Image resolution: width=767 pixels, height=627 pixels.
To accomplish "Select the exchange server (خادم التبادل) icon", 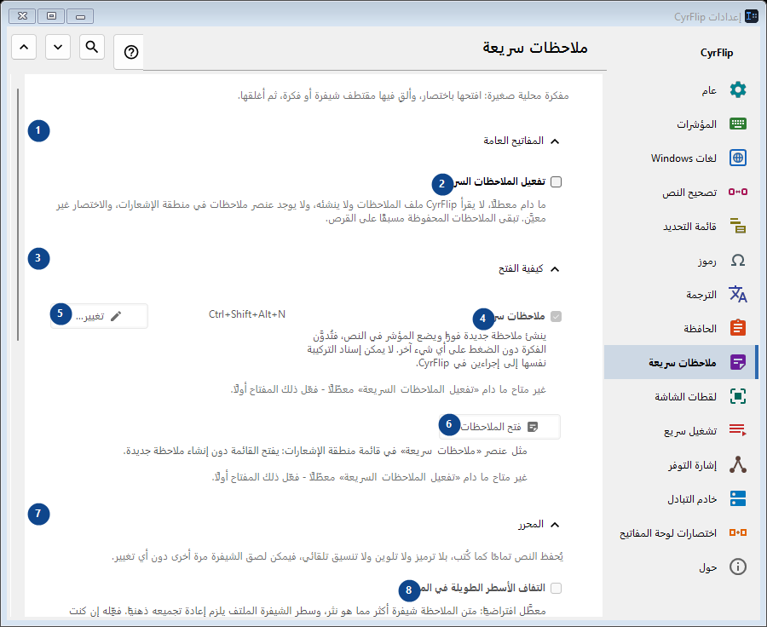I will coord(738,498).
